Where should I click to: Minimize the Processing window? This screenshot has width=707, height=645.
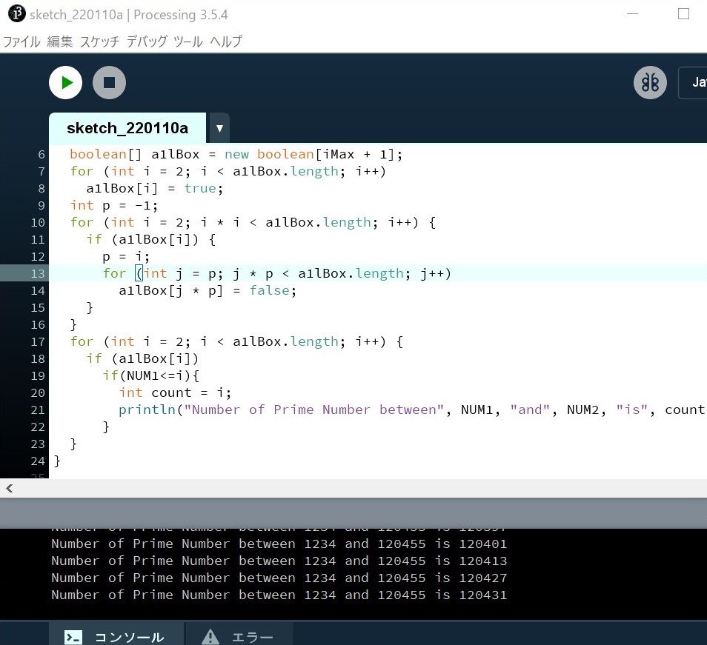(x=633, y=14)
